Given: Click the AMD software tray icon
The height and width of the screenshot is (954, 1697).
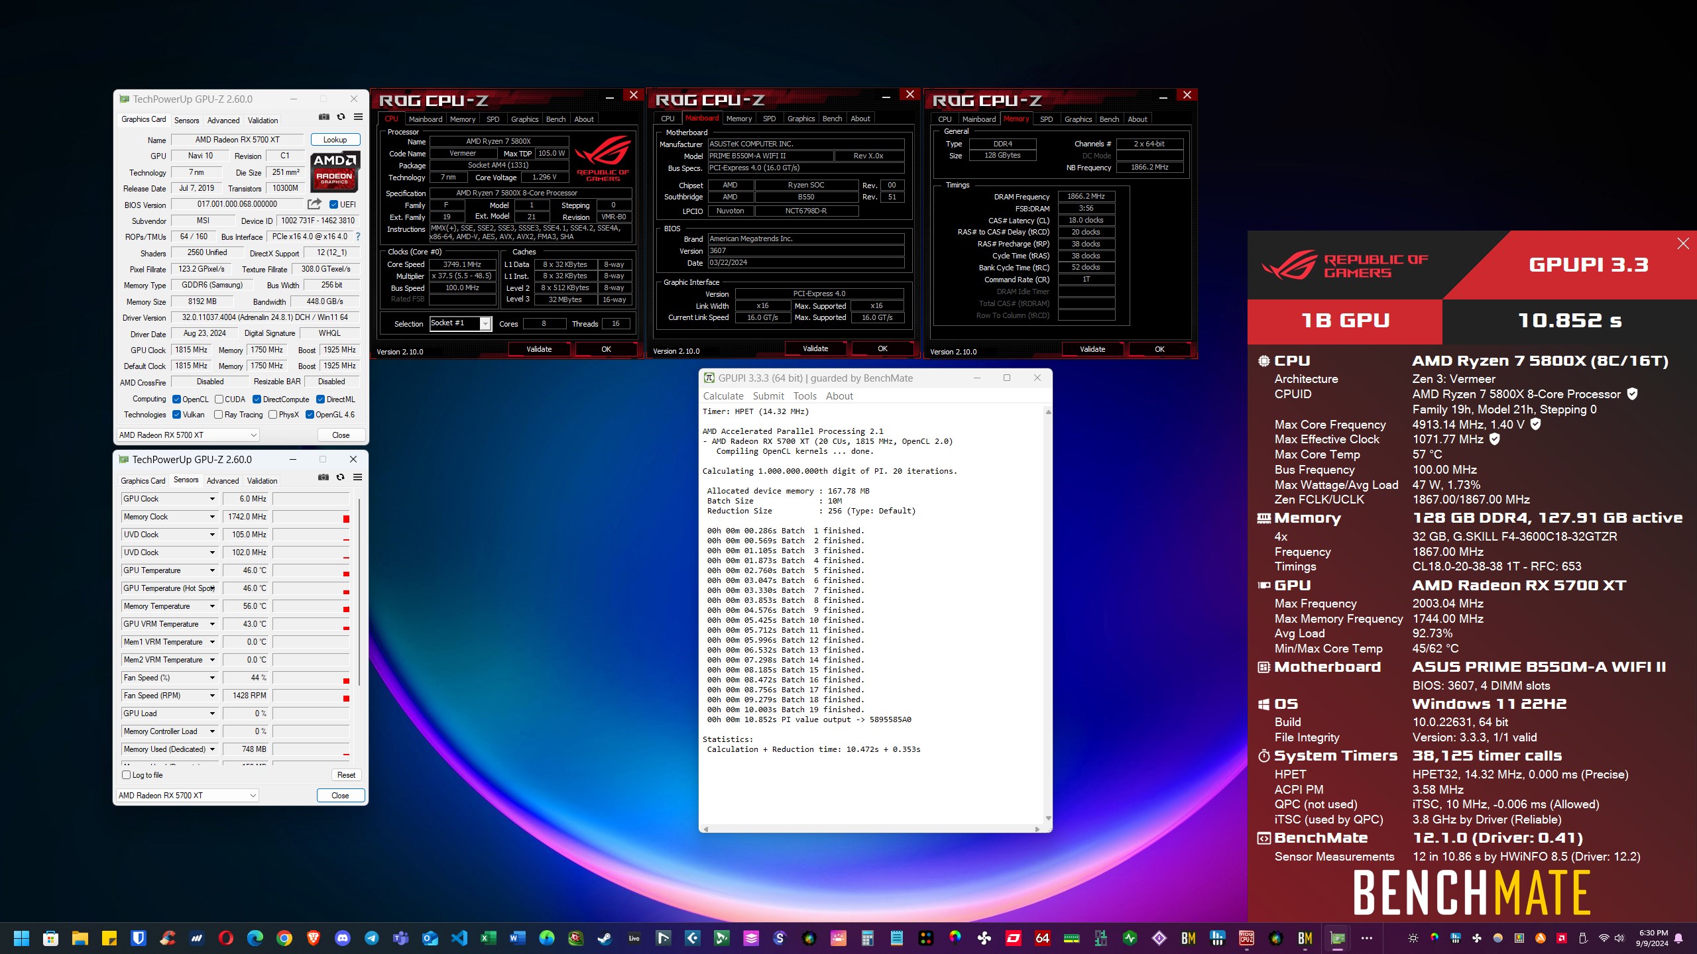Looking at the screenshot, I should pos(1562,938).
